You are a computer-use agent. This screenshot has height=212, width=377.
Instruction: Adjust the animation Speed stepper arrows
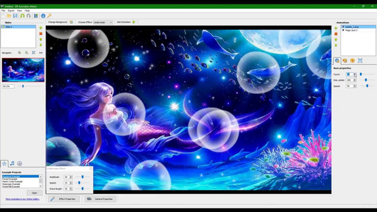point(354,86)
